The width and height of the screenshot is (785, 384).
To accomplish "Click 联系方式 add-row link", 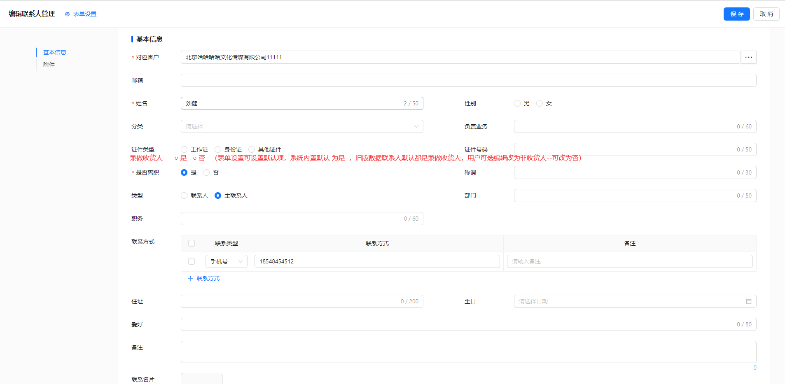I will tap(208, 278).
